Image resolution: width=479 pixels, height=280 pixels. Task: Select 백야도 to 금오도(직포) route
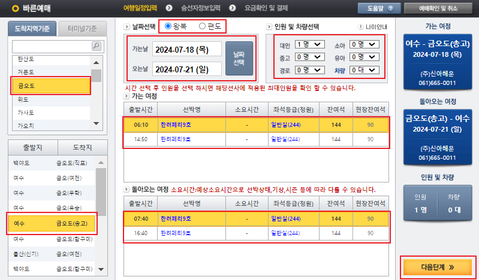[52, 163]
